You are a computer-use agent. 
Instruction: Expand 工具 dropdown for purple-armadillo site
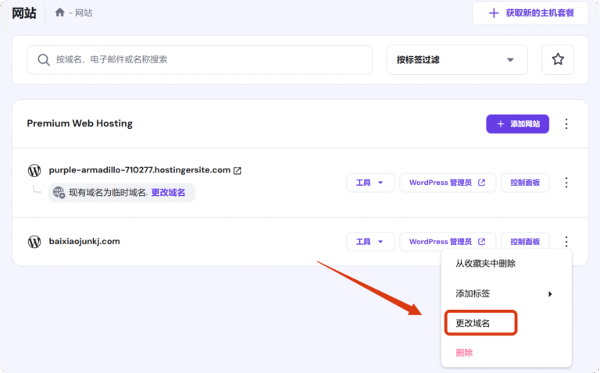[x=370, y=183]
